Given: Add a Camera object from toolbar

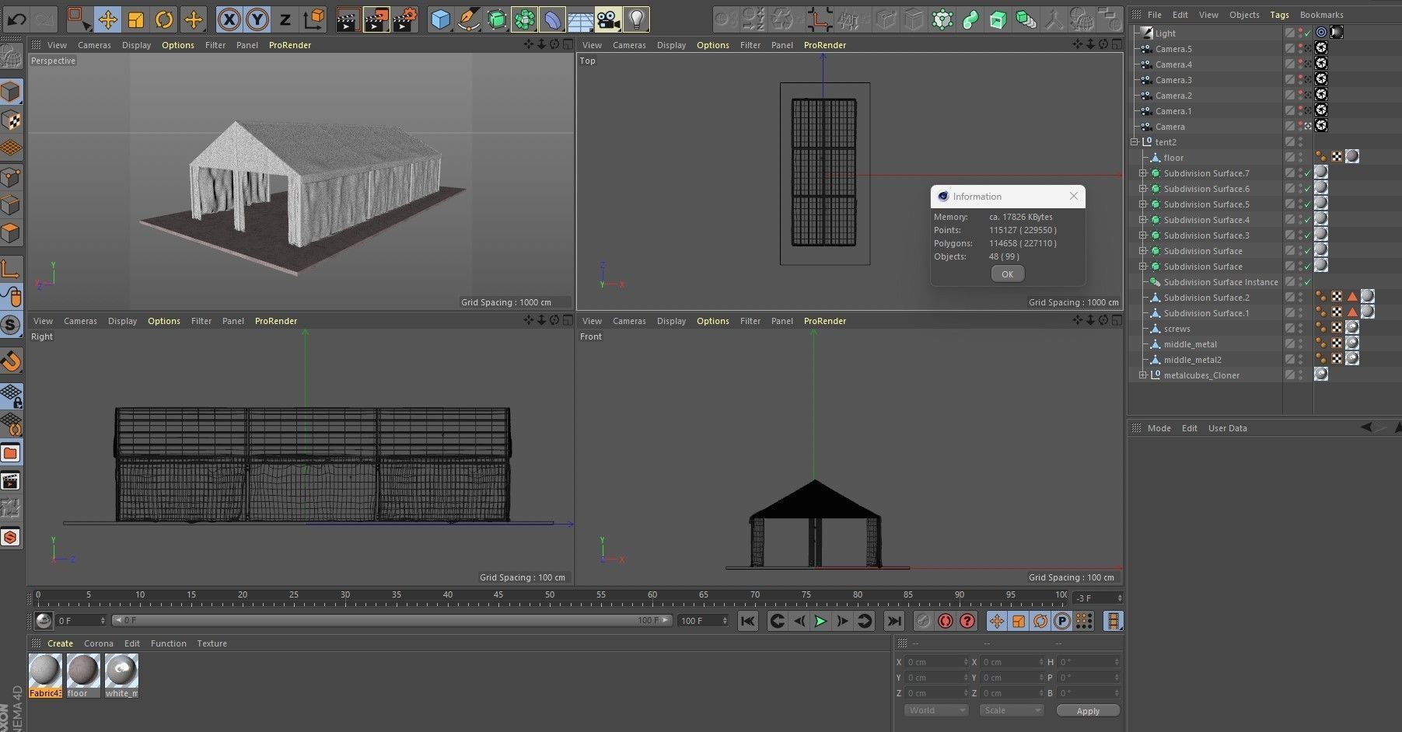Looking at the screenshot, I should 609,19.
